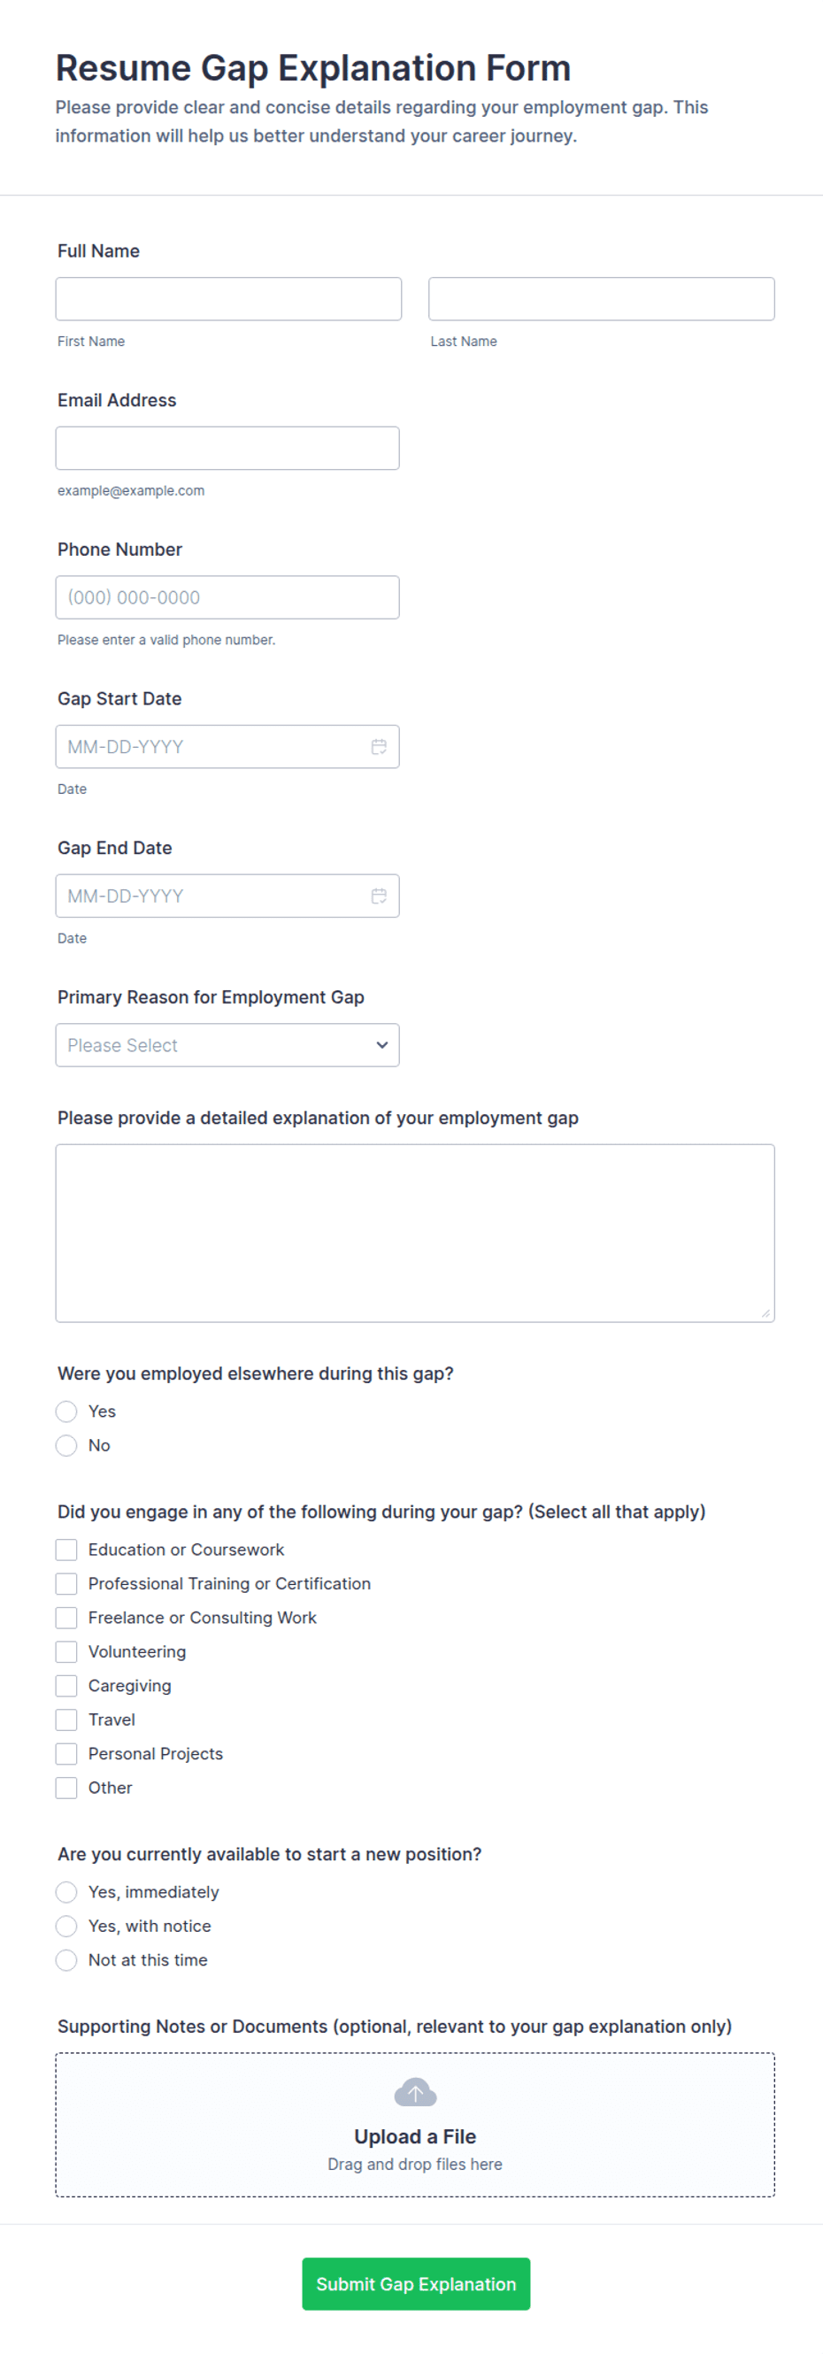Select 'Not at this time' radio button
Image resolution: width=823 pixels, height=2354 pixels.
click(65, 1959)
